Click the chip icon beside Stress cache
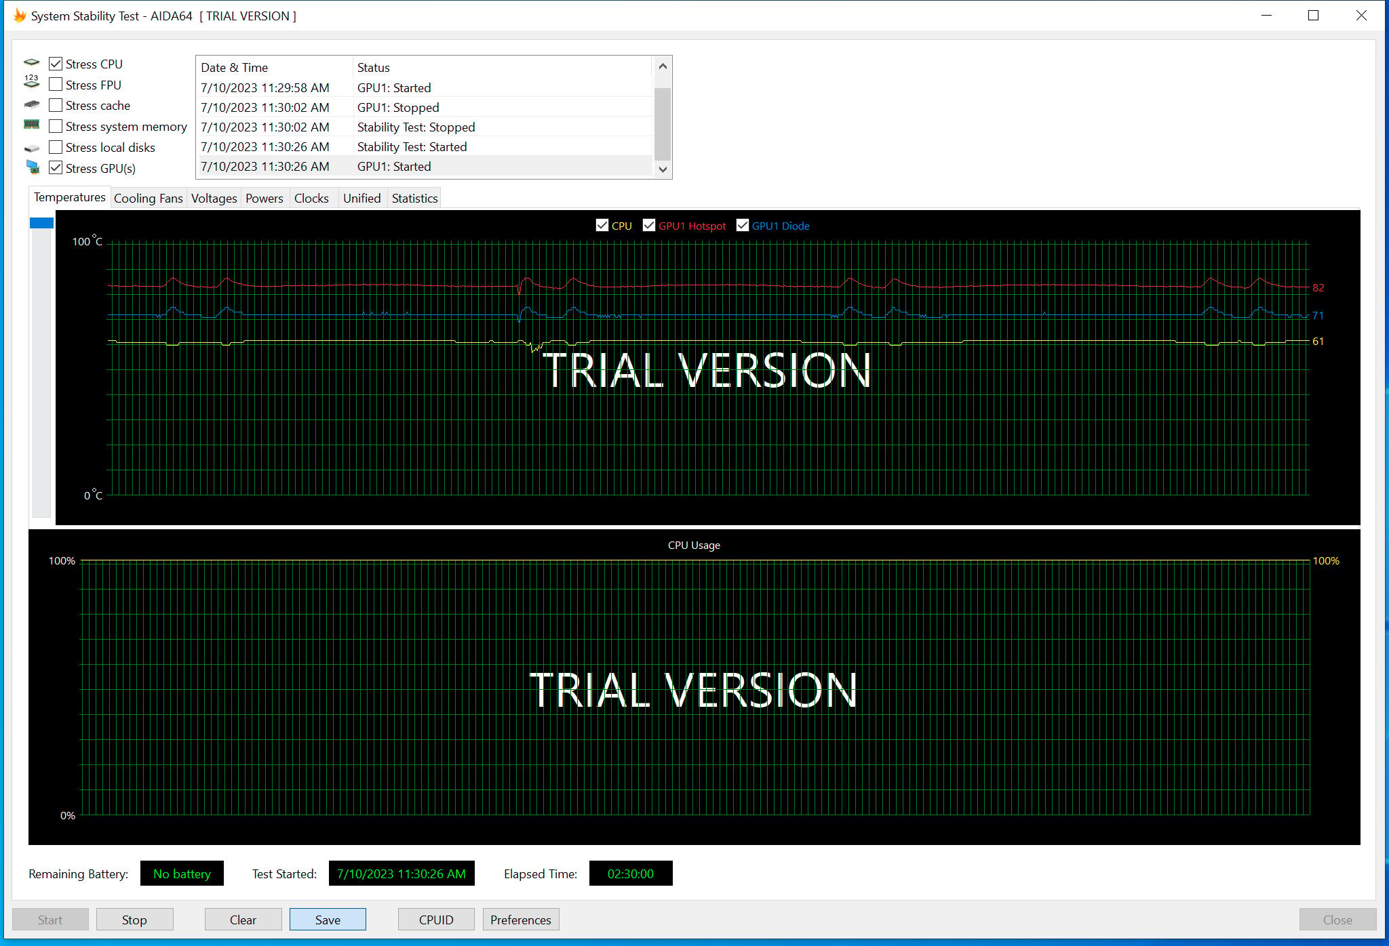1389x946 pixels. 32,105
